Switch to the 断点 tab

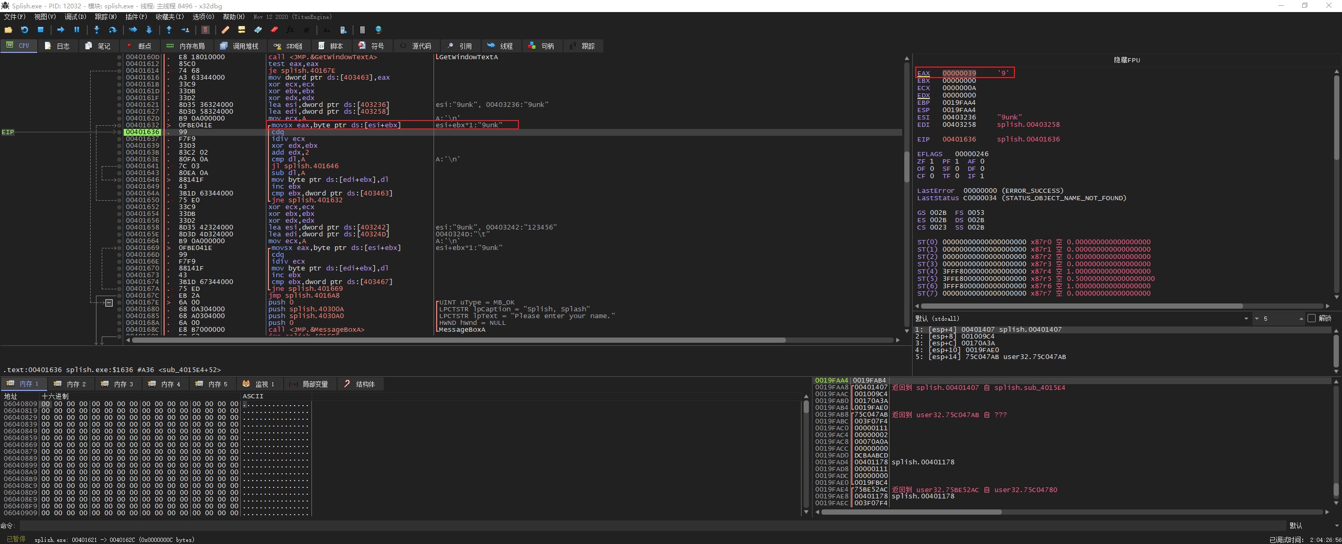[x=139, y=46]
